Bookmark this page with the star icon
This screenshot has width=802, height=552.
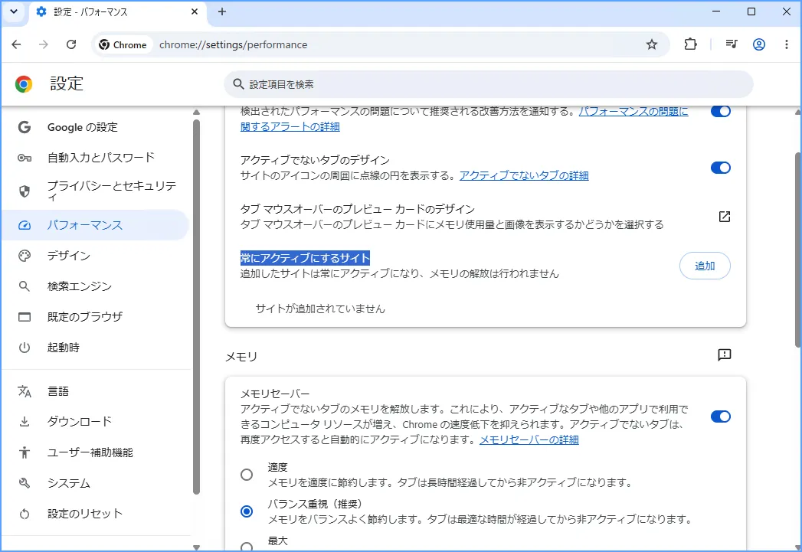(651, 44)
